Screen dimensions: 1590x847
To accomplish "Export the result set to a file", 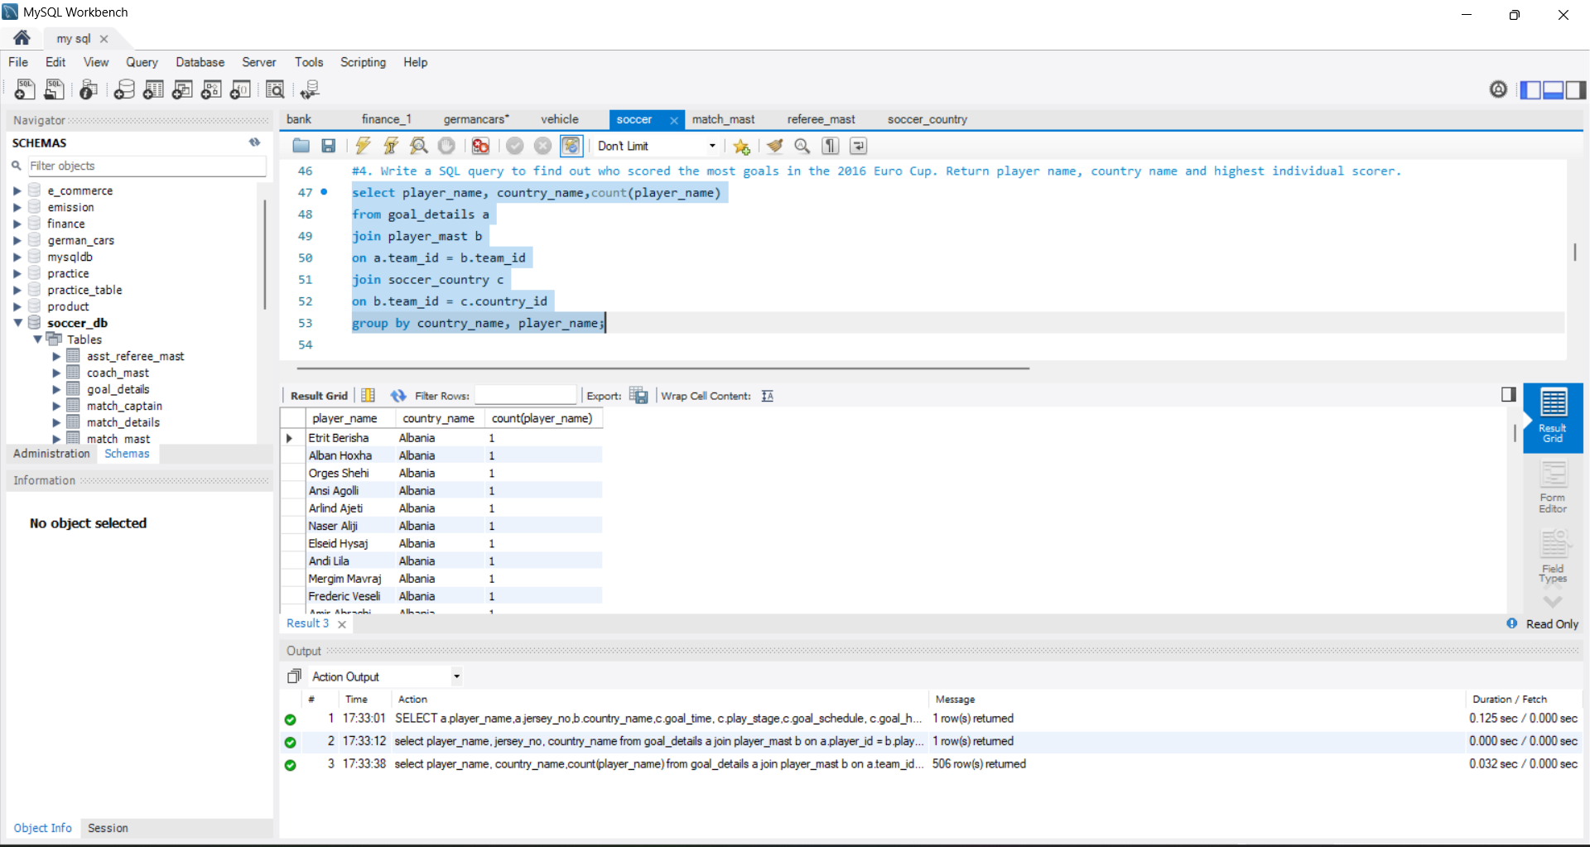I will click(x=638, y=396).
